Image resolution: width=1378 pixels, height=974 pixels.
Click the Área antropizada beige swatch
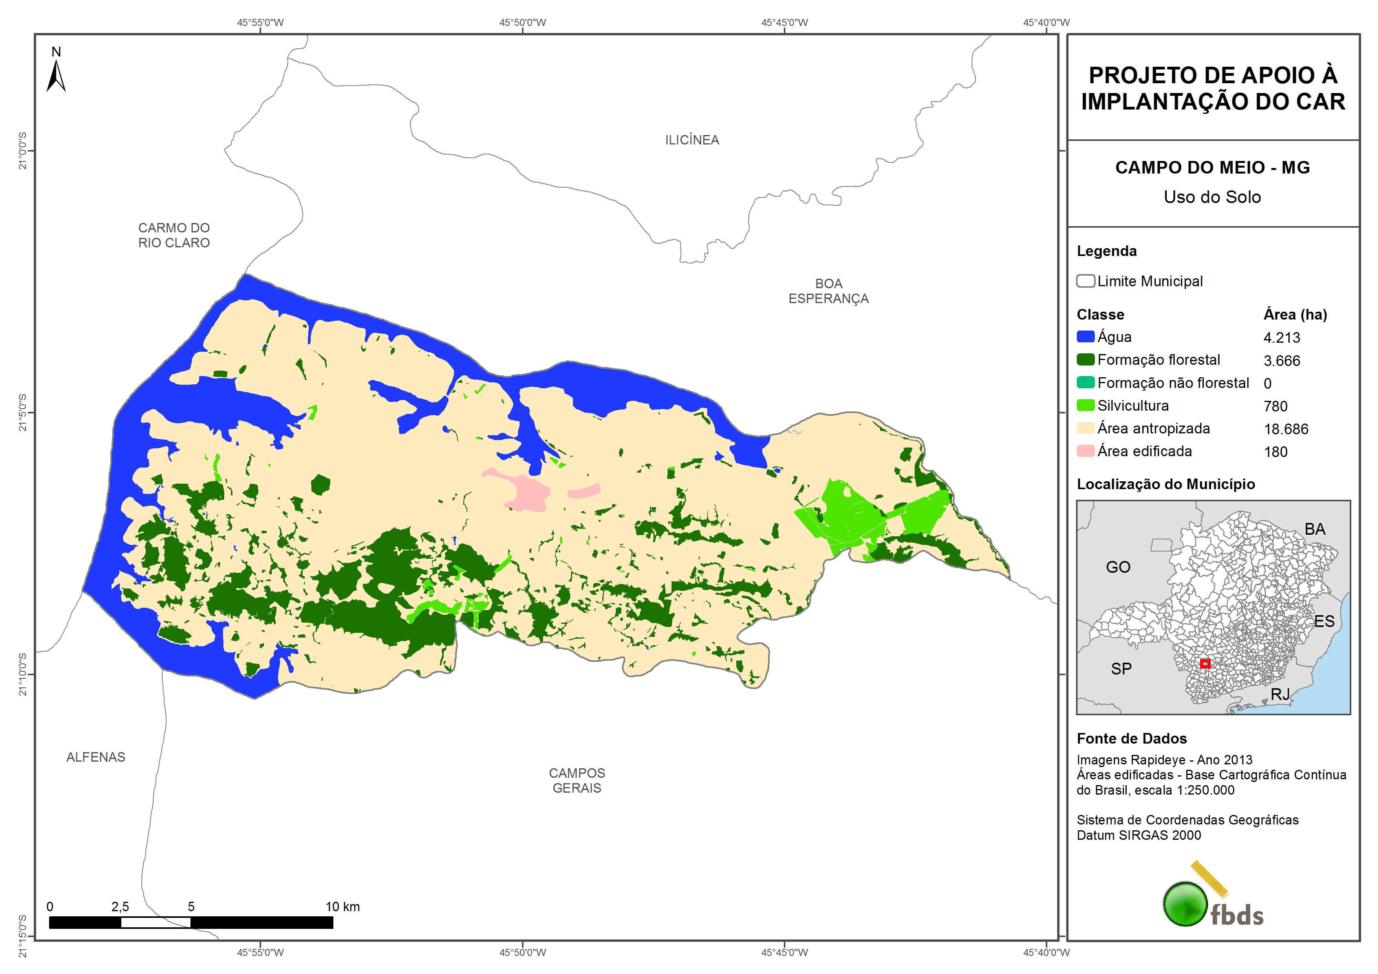tap(1085, 428)
